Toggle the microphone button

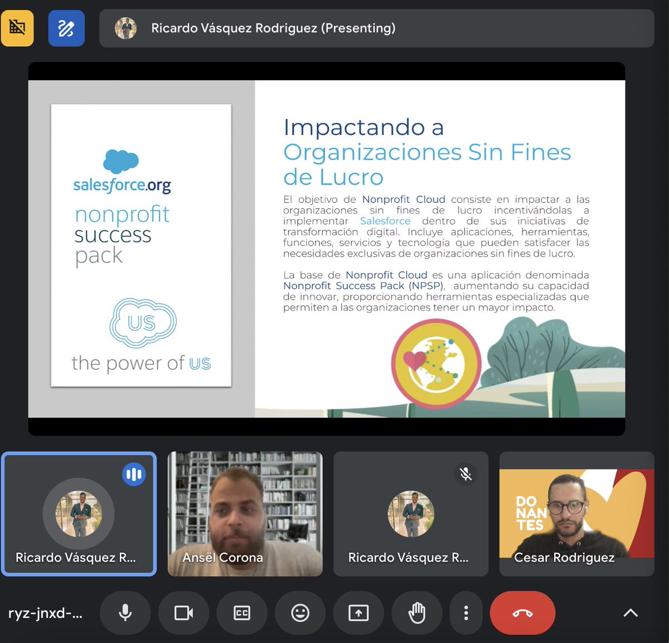125,613
